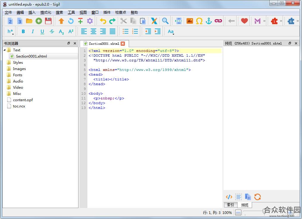Click the red heart donate icon

click(244, 21)
